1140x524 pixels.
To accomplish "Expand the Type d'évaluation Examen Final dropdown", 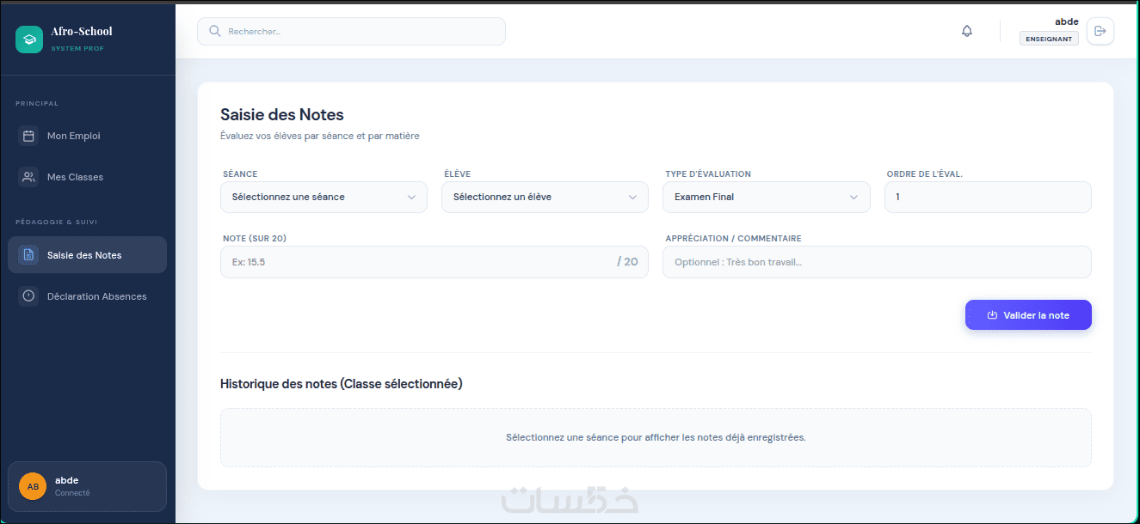I will pos(767,197).
